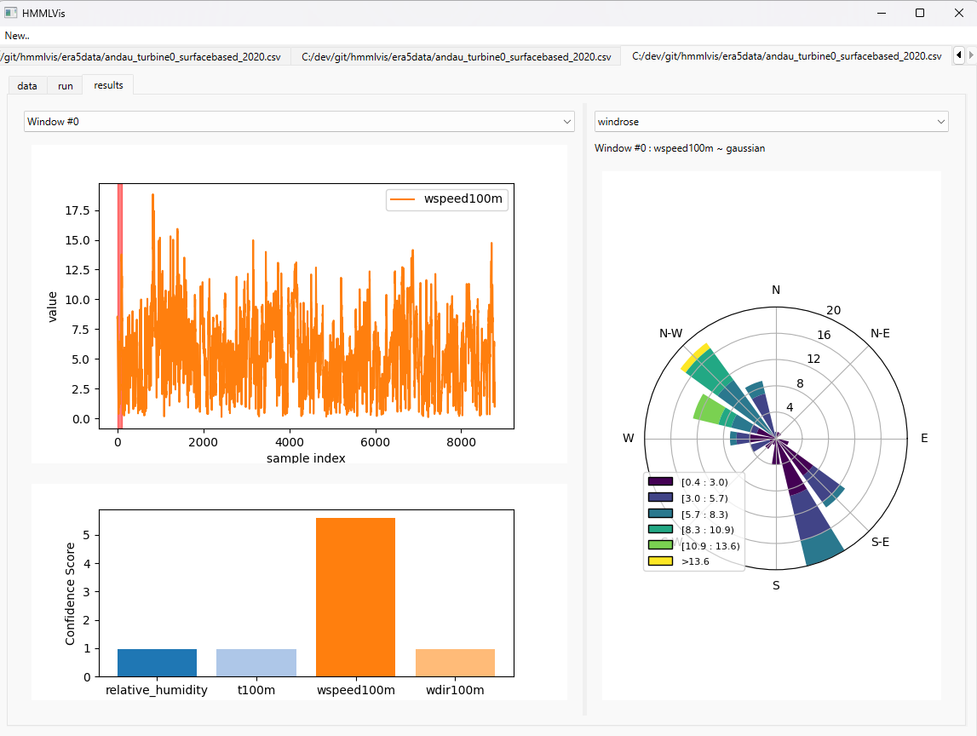Expand the Window #0 dropdown
Image resolution: width=977 pixels, height=736 pixels.
[x=300, y=122]
